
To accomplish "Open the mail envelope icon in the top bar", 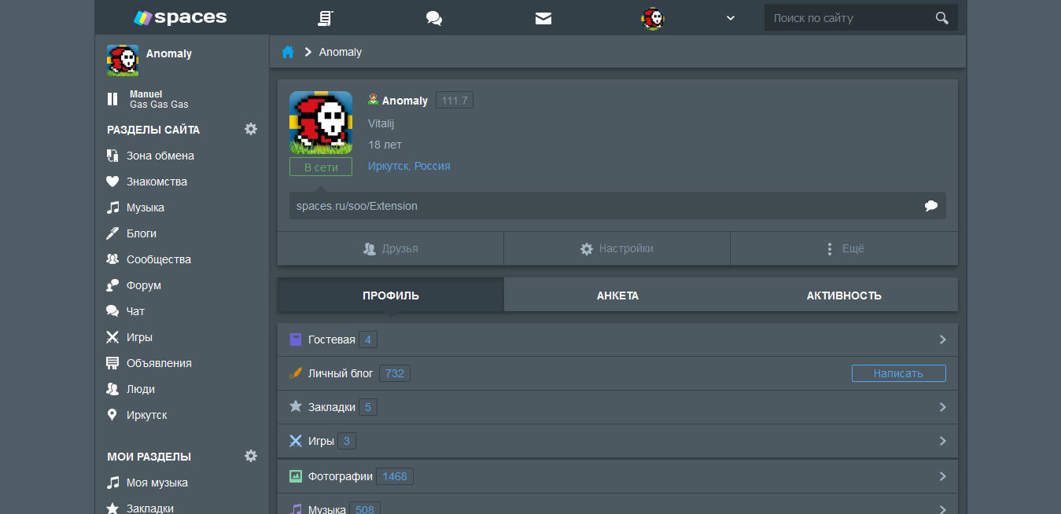I will point(543,17).
